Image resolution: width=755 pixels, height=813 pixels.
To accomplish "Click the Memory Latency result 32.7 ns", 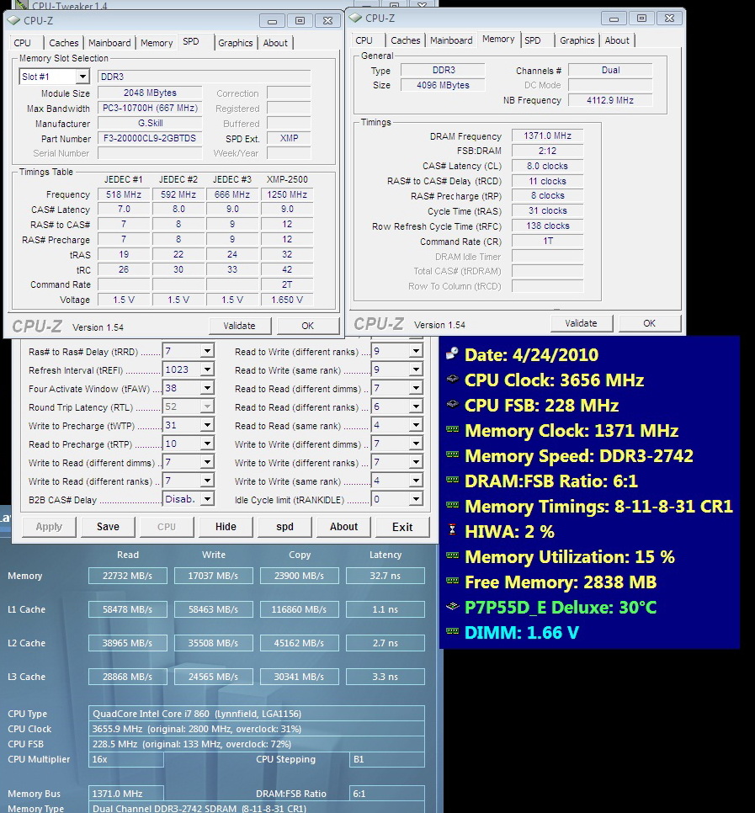I will click(x=385, y=576).
